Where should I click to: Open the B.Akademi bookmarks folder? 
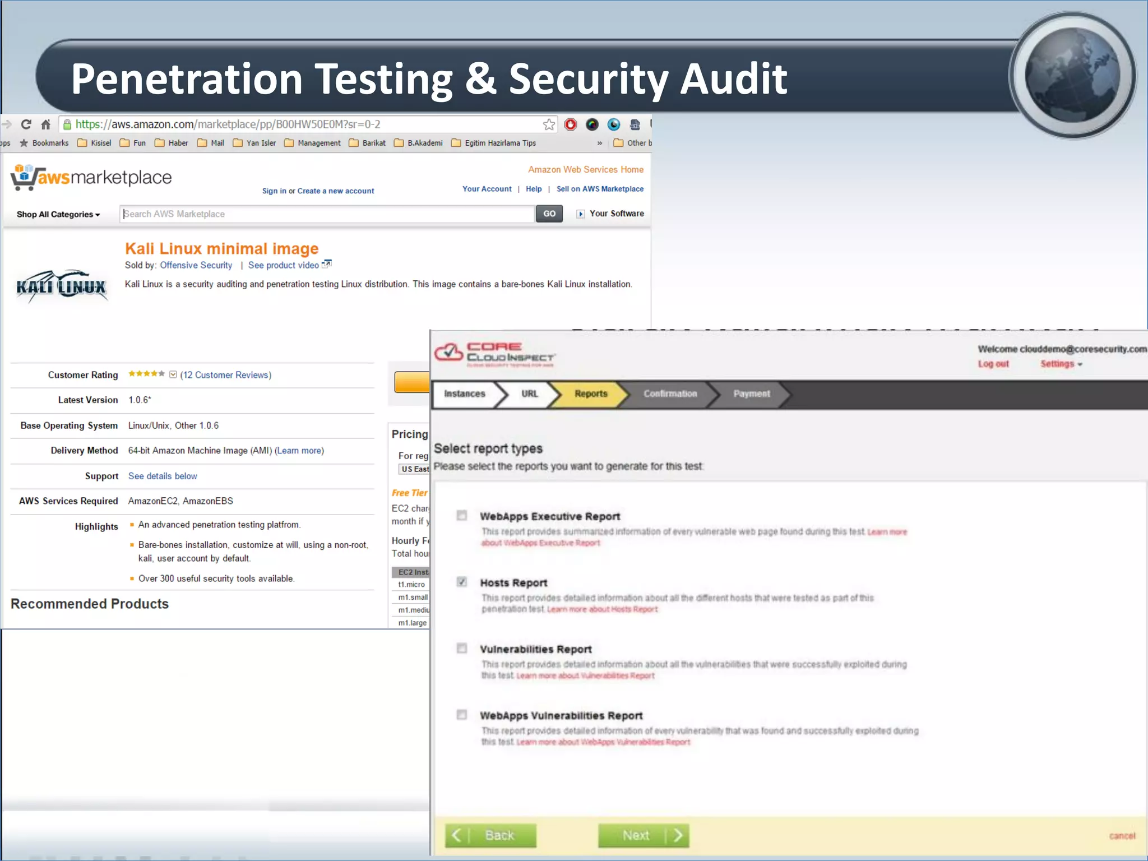point(418,143)
